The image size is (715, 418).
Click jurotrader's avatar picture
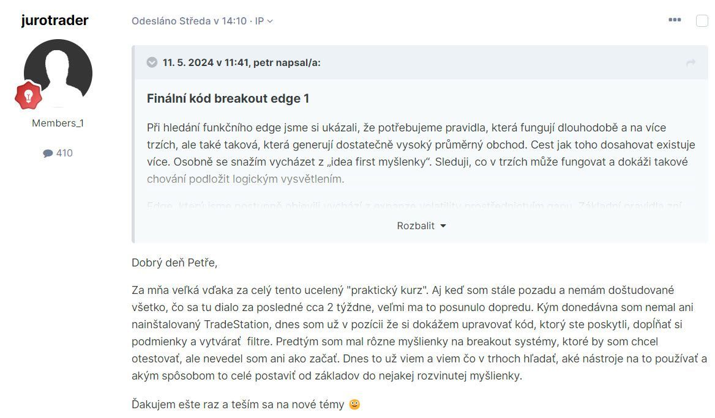pyautogui.click(x=58, y=73)
